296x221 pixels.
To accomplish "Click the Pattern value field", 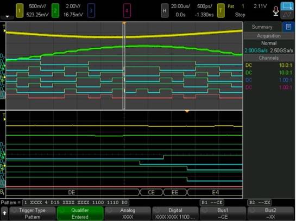I will 75,203.
